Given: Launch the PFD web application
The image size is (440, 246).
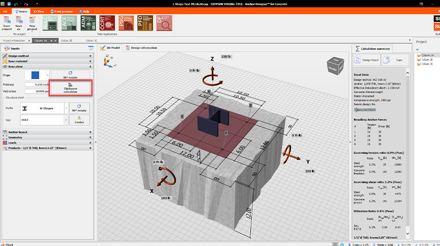Looking at the screenshot, I should [145, 23].
